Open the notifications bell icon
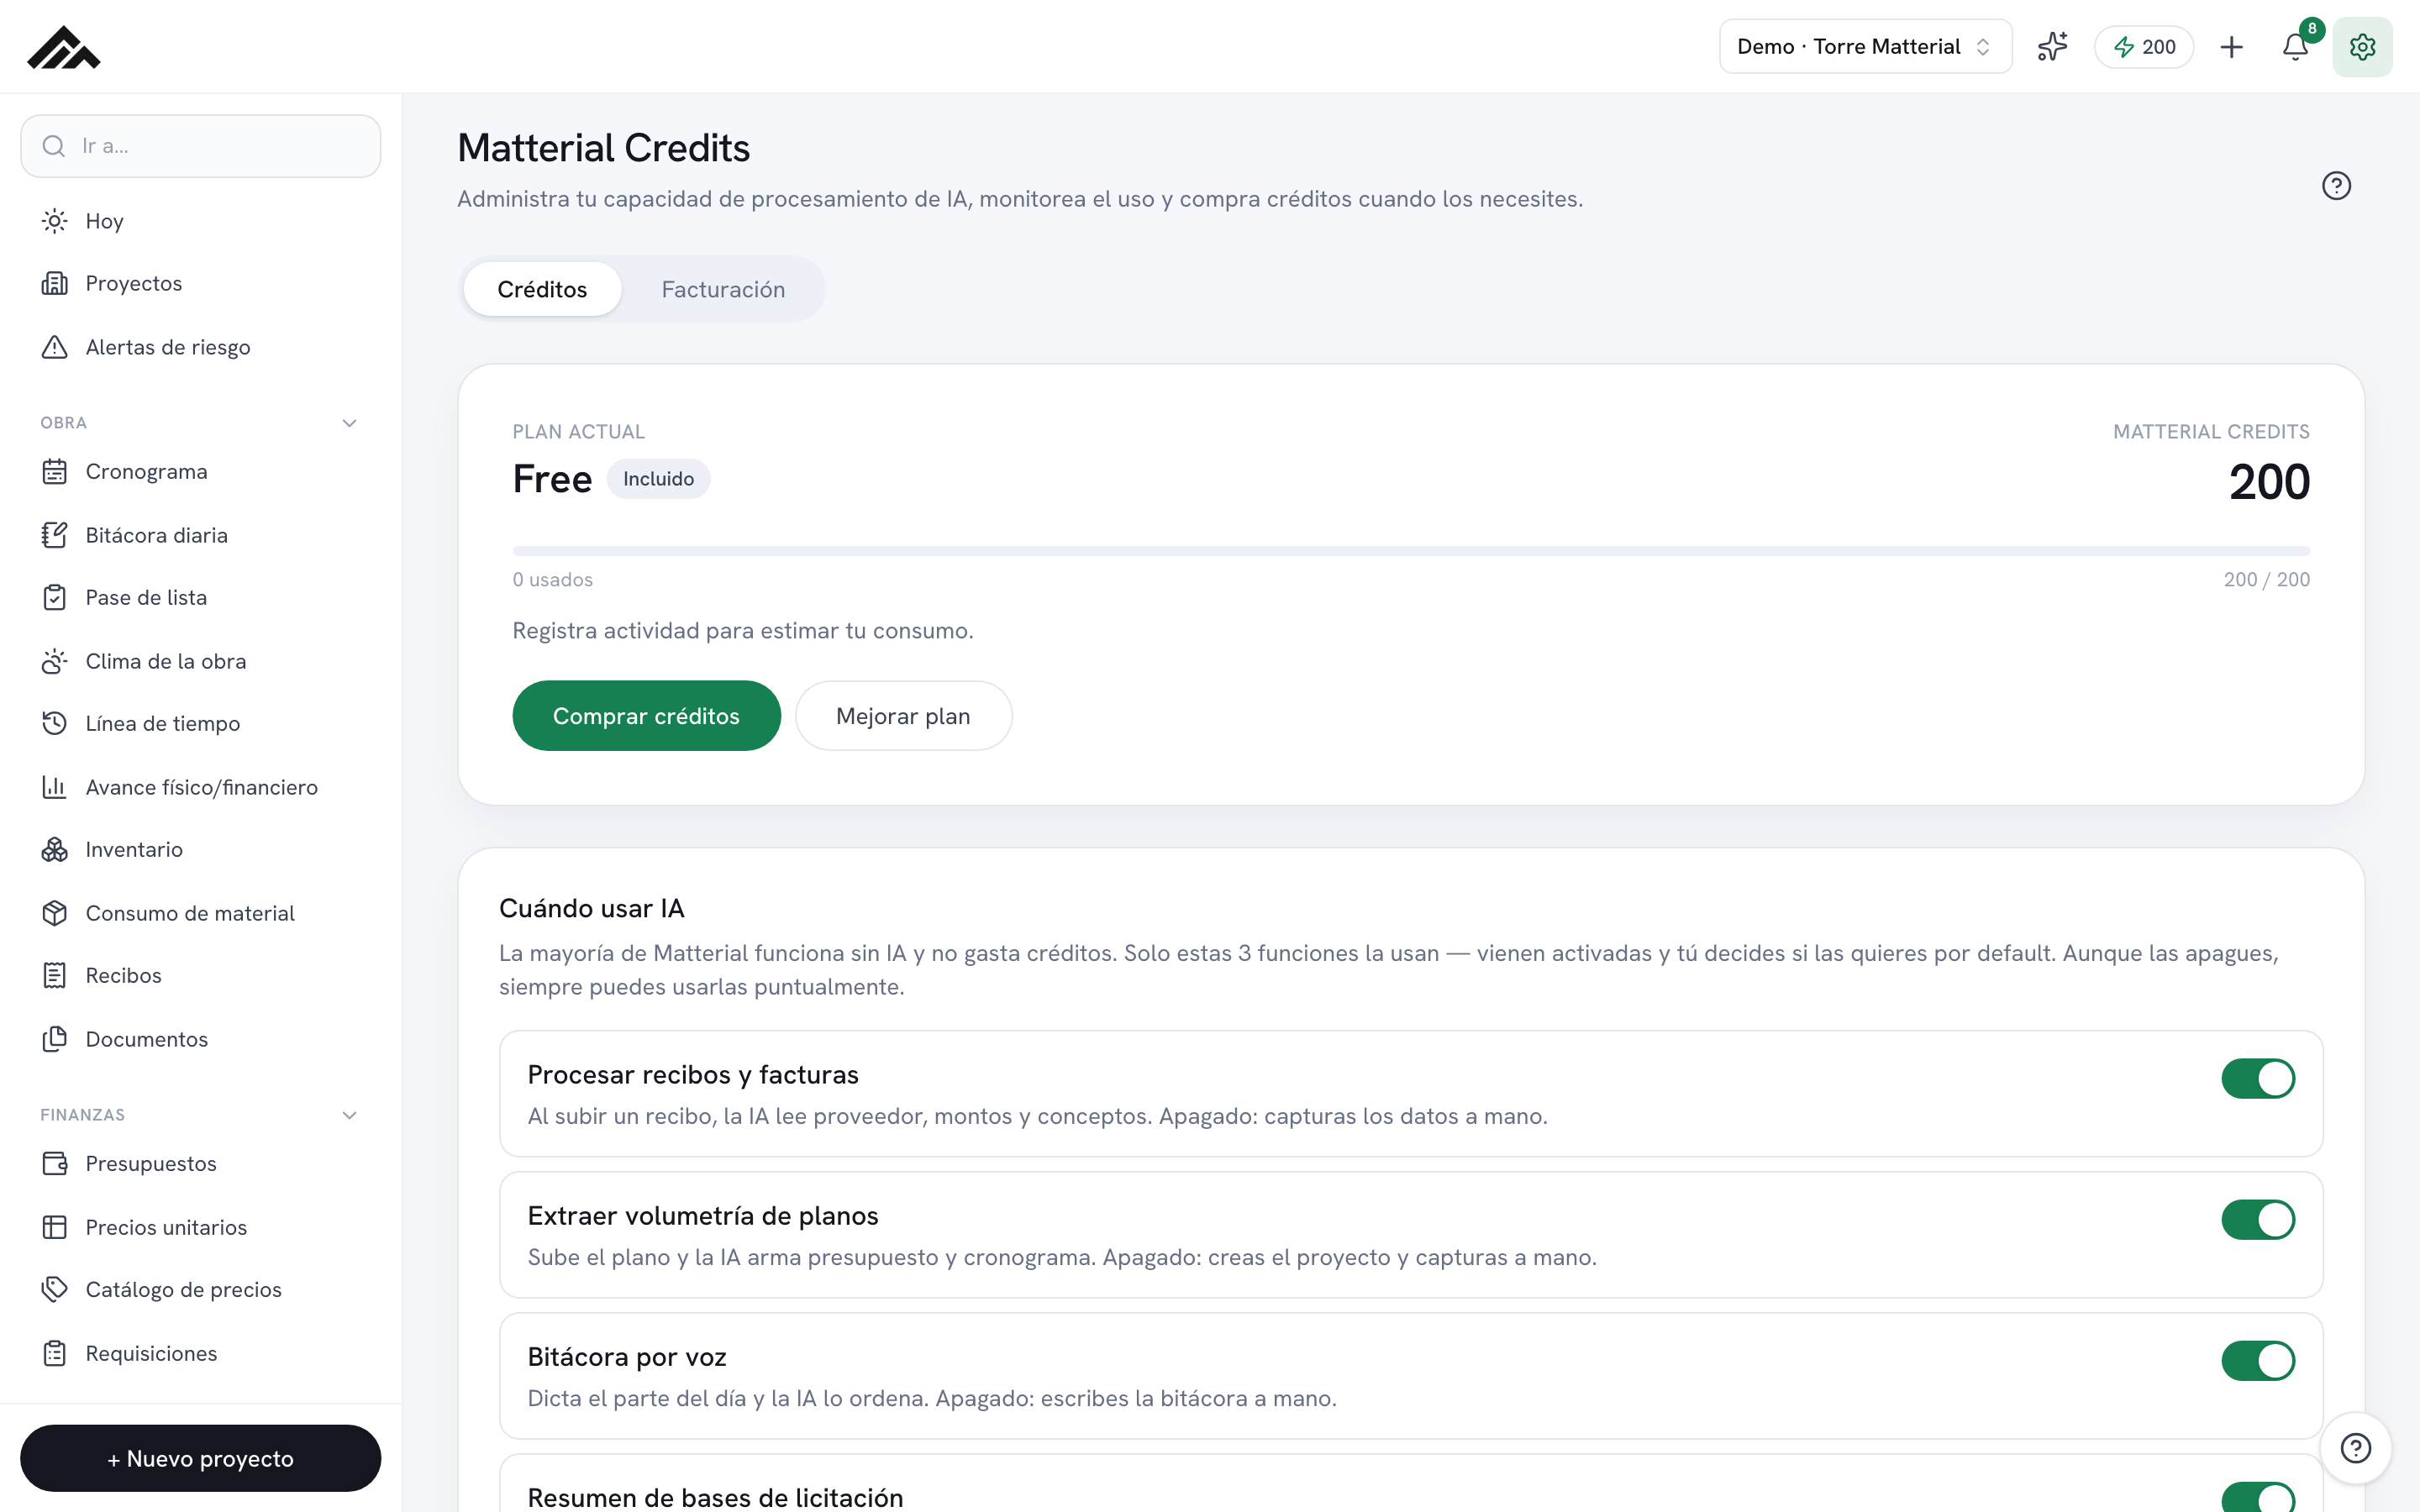 (2296, 47)
